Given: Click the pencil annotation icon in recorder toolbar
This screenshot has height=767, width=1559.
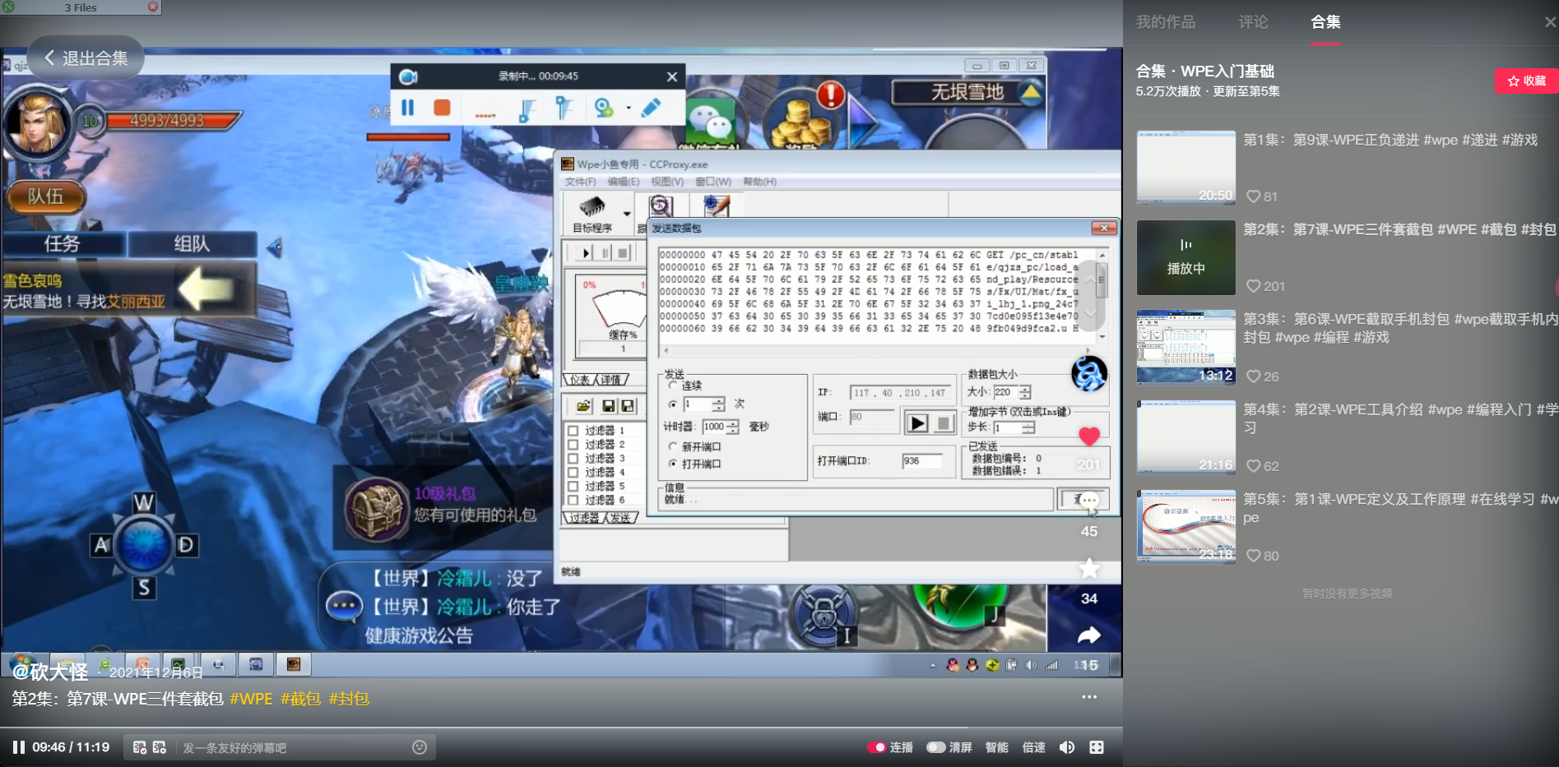Looking at the screenshot, I should click(x=652, y=107).
